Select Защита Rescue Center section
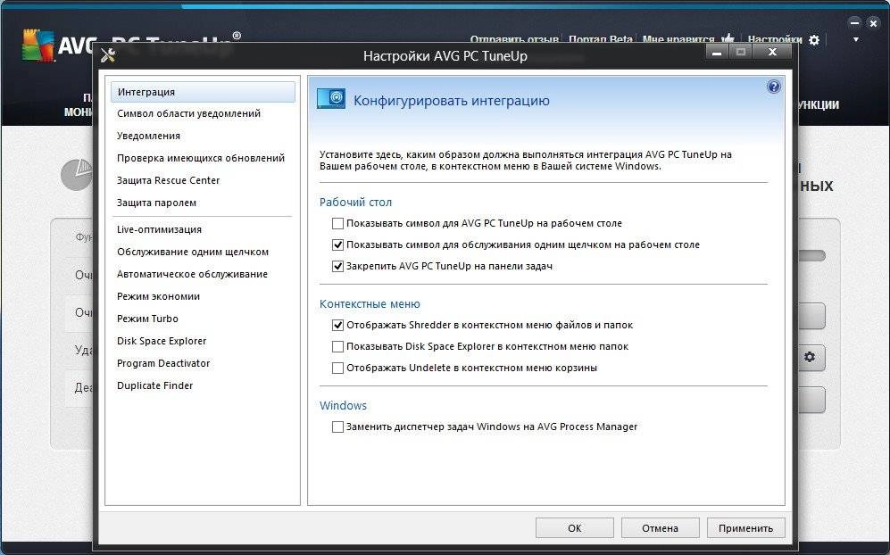 [168, 180]
